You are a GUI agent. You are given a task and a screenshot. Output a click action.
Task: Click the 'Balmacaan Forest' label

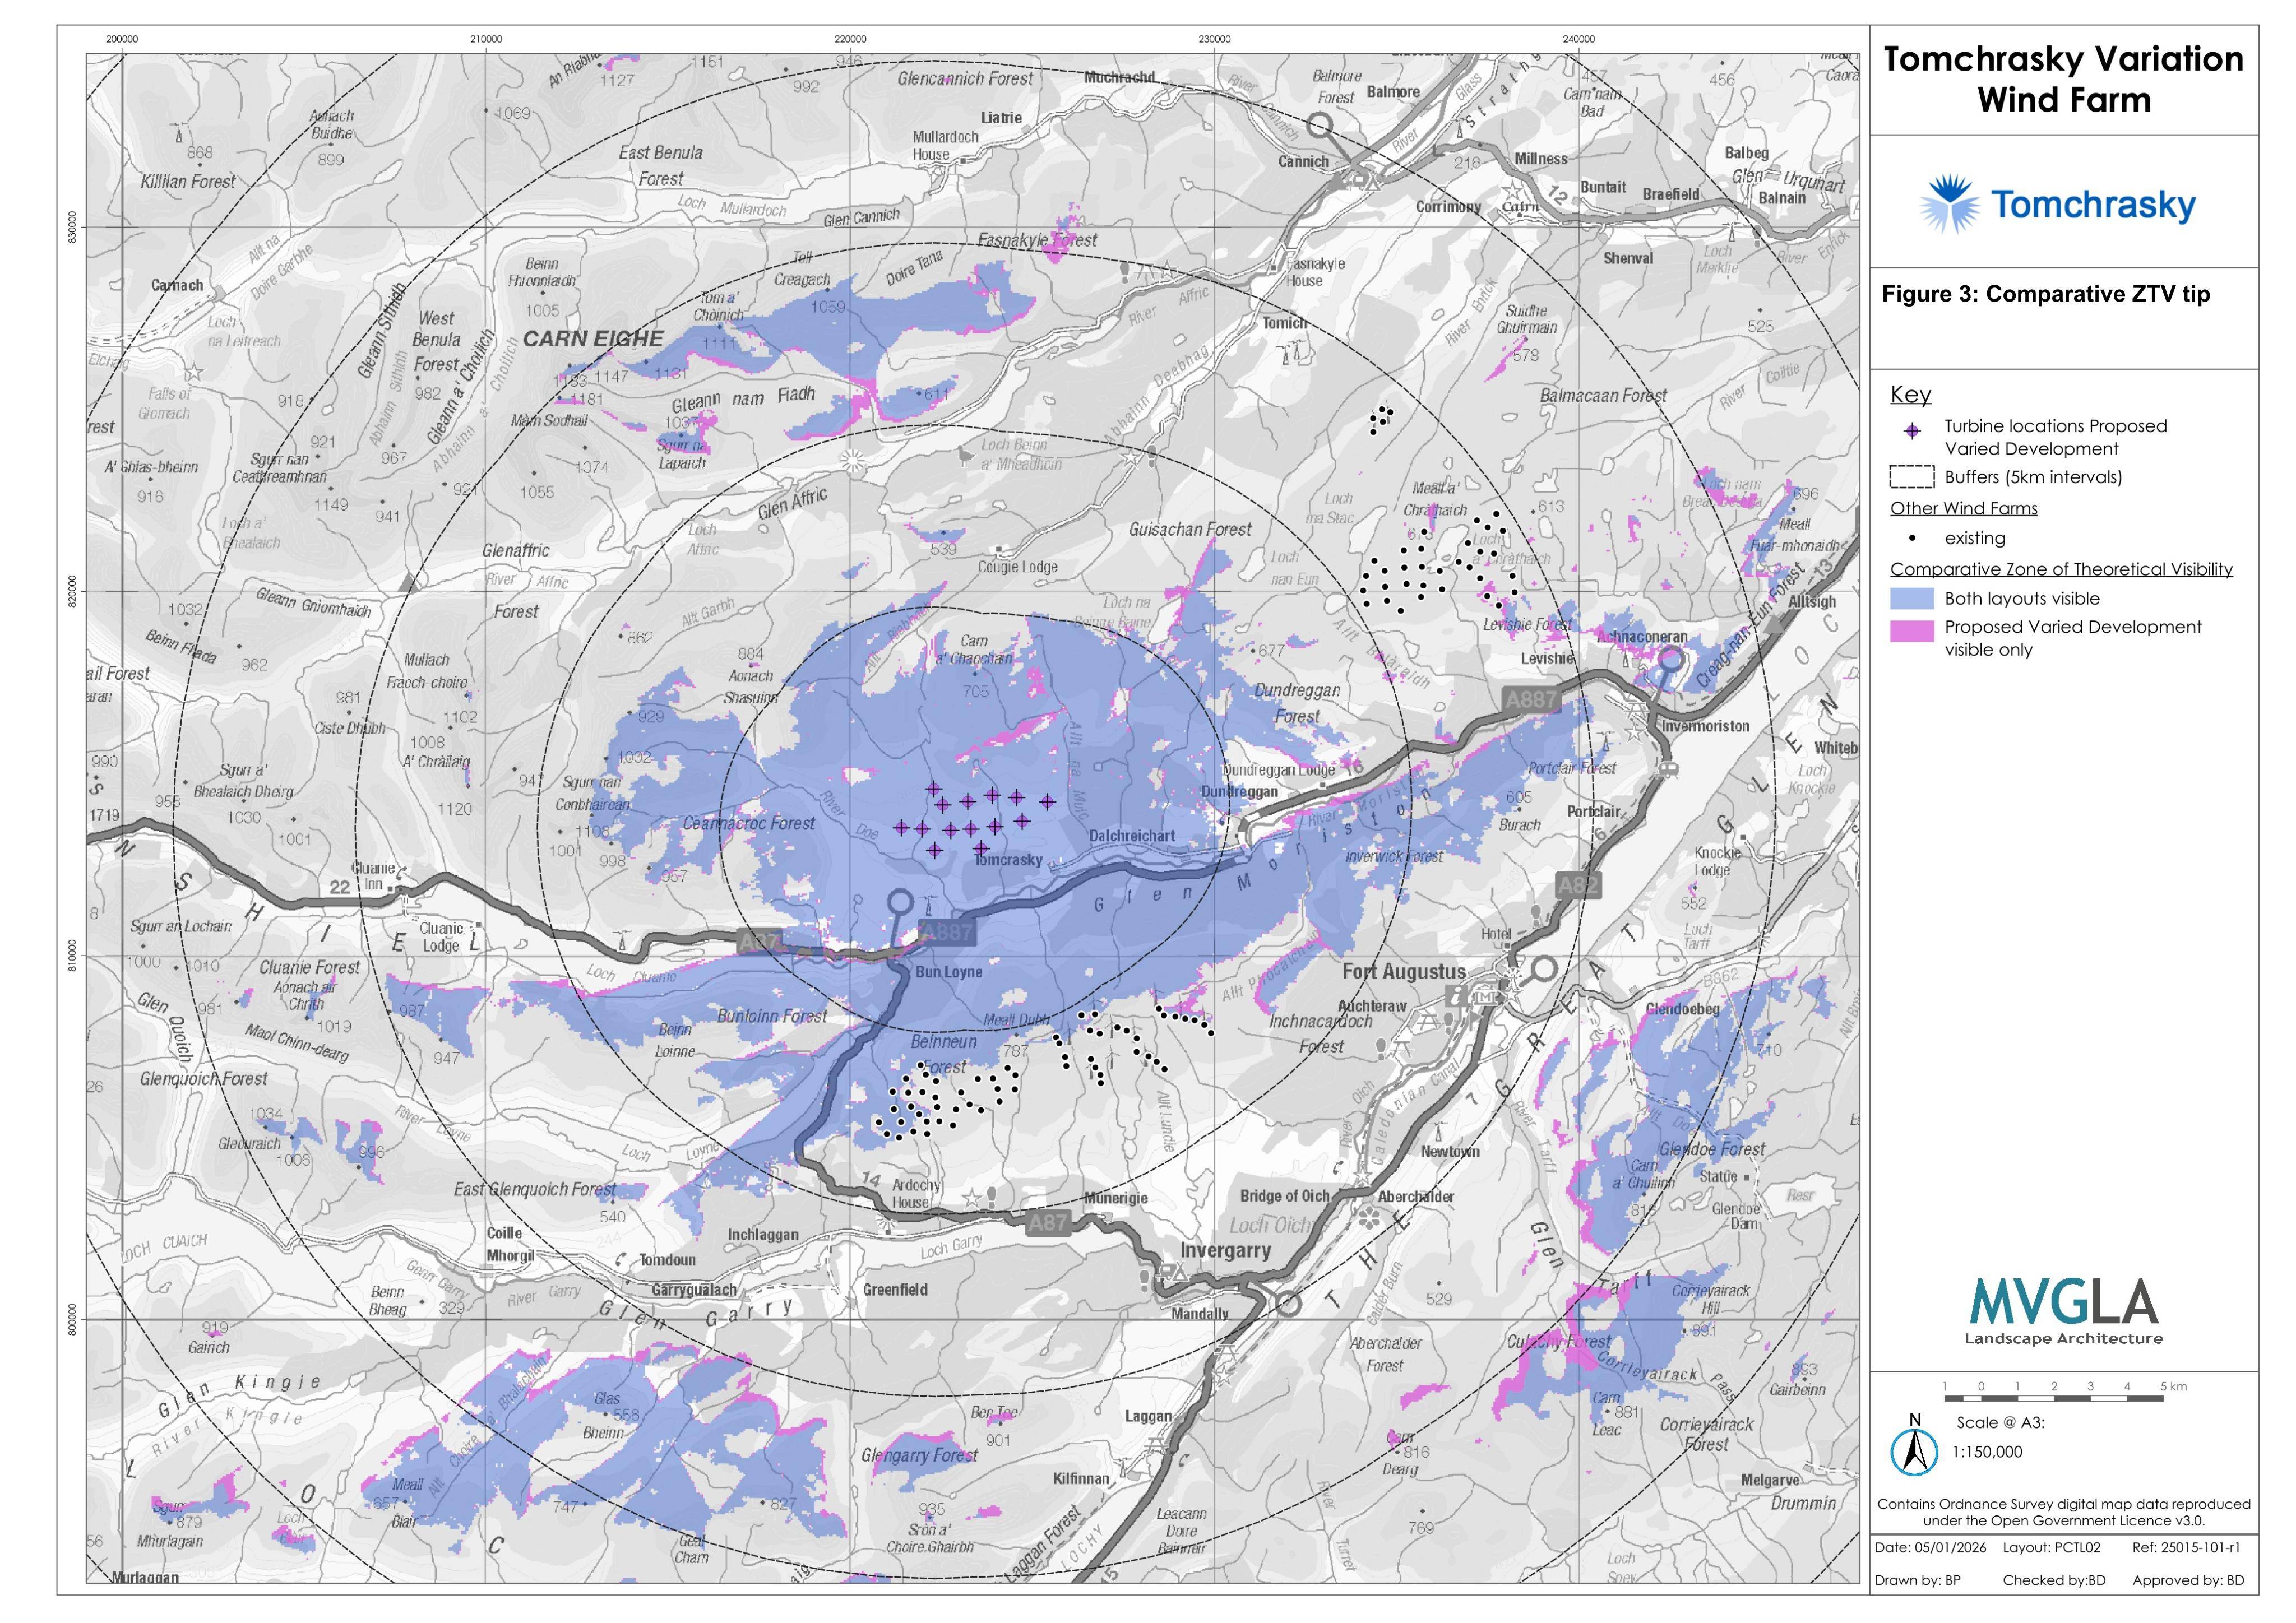[x=1603, y=396]
